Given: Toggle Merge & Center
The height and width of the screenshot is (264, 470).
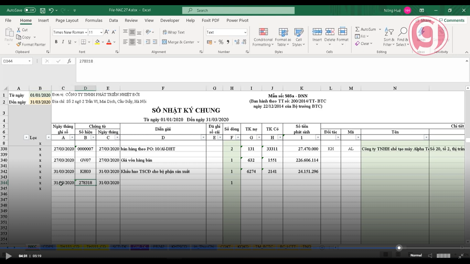Looking at the screenshot, I should 178,42.
